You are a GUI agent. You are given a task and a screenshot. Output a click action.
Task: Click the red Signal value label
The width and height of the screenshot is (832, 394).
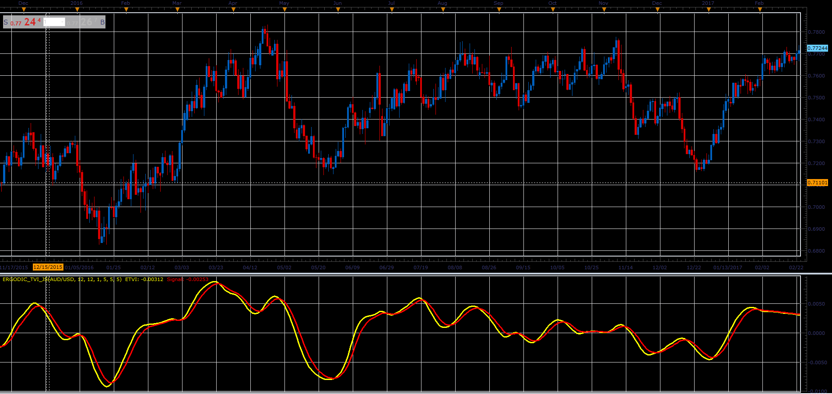(187, 279)
